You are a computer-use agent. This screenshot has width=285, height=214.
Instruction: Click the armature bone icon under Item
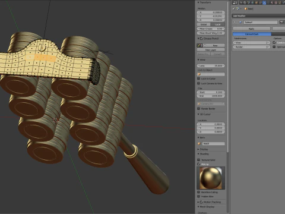click(x=199, y=143)
